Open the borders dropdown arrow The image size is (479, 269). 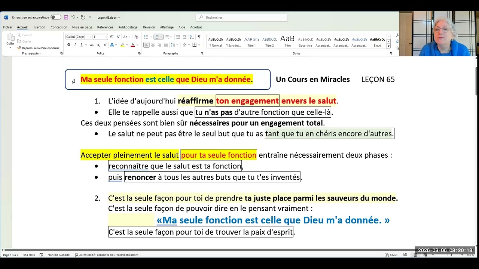[x=199, y=45]
